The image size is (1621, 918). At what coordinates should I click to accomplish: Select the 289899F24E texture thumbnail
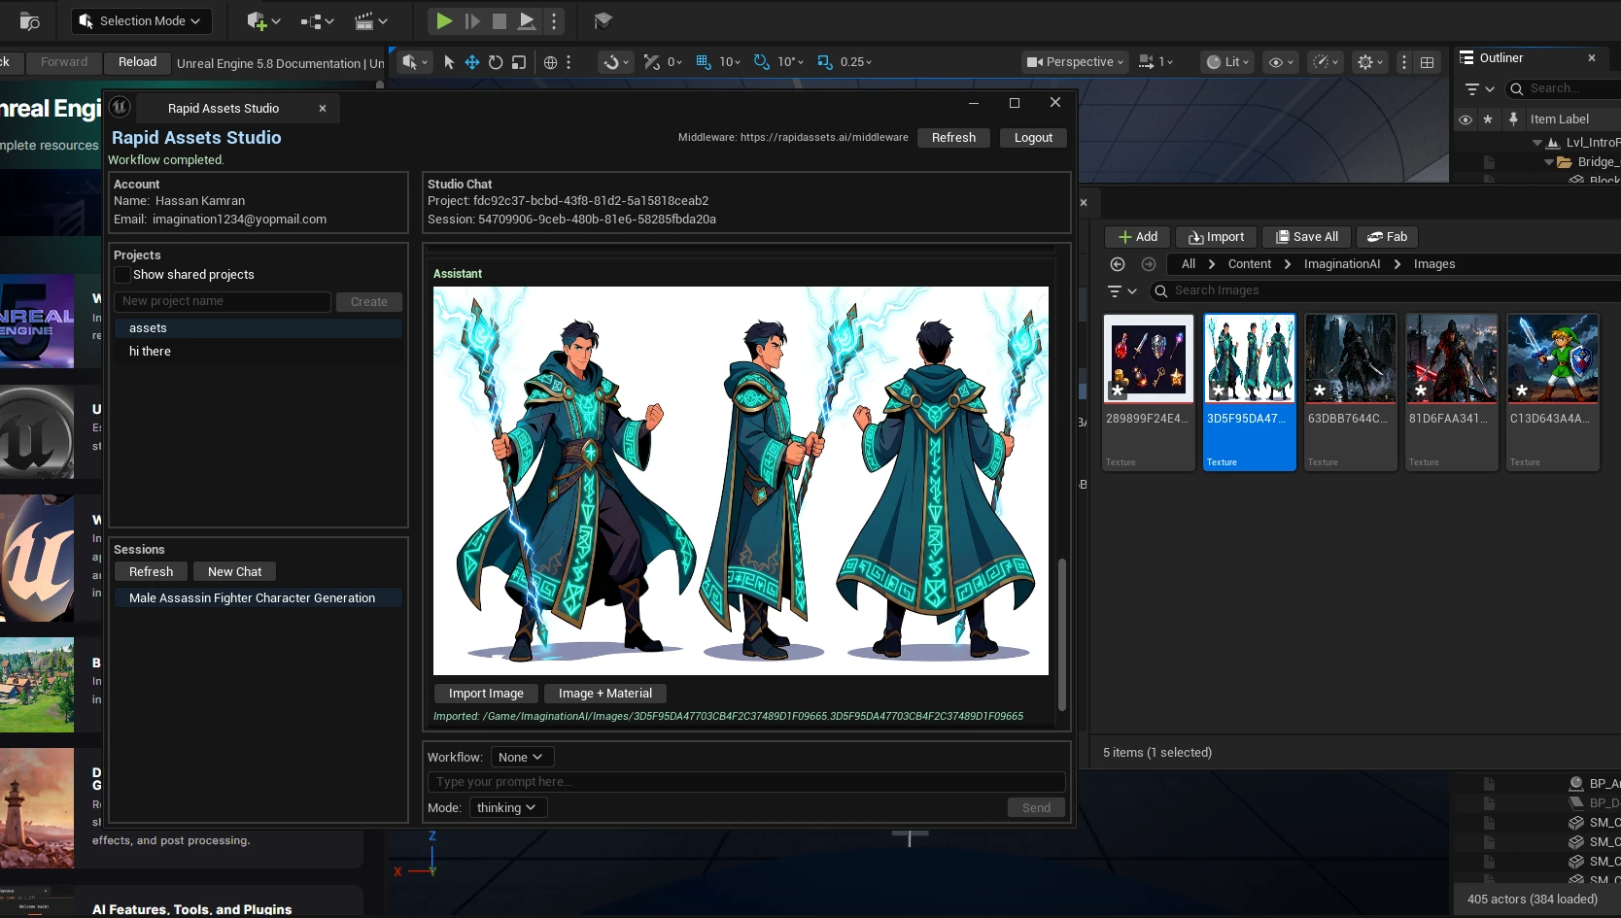tap(1149, 391)
